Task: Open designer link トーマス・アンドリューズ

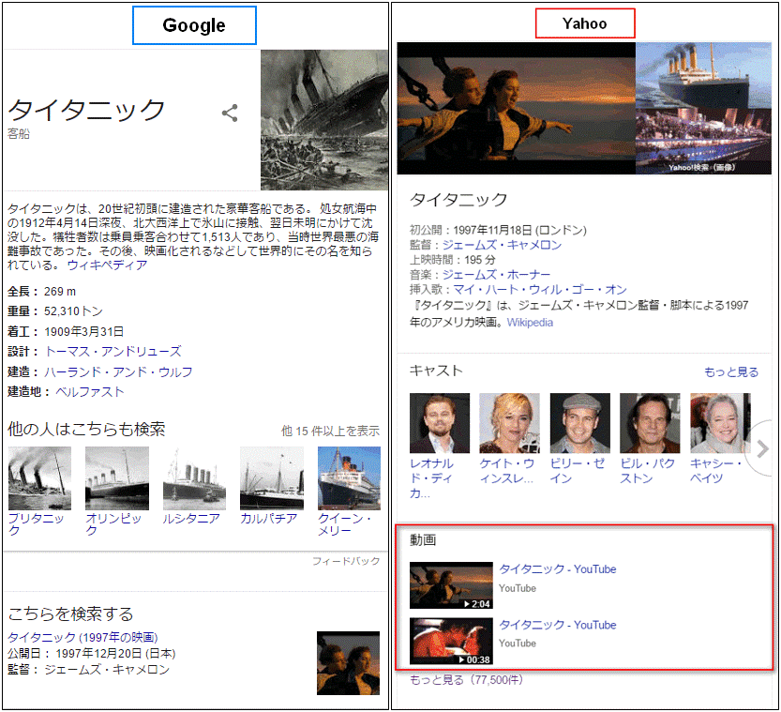Action: click(113, 351)
